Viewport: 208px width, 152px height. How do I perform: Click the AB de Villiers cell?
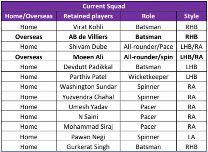[x=88, y=36]
